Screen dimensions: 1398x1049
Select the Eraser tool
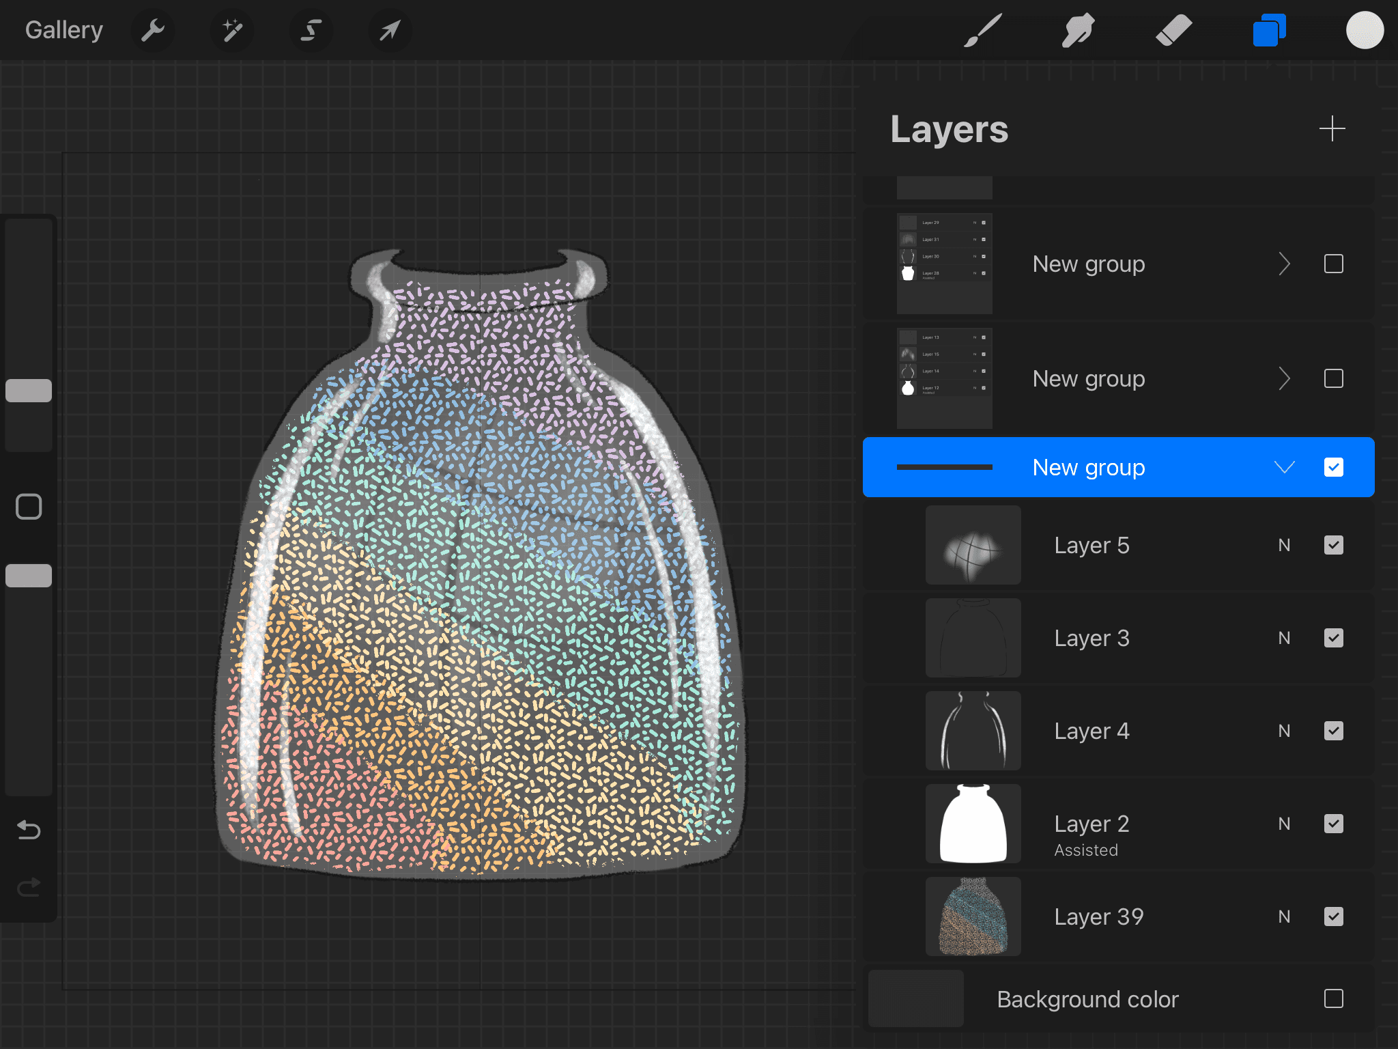click(x=1173, y=30)
